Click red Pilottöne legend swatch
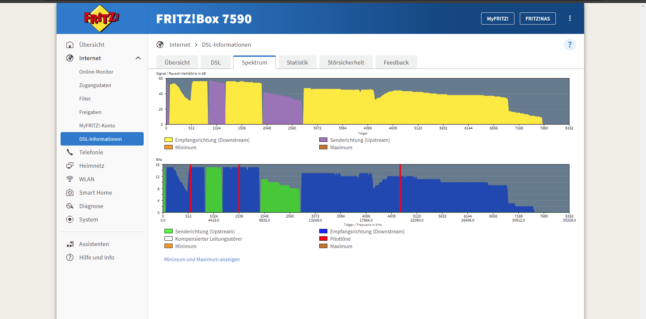 323,239
